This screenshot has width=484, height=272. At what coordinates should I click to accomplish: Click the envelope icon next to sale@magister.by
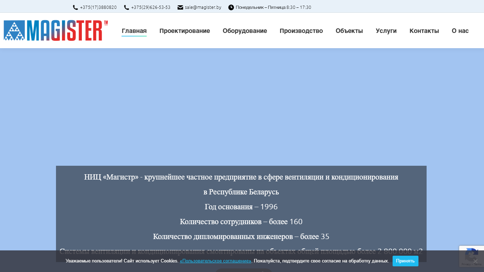click(x=180, y=7)
